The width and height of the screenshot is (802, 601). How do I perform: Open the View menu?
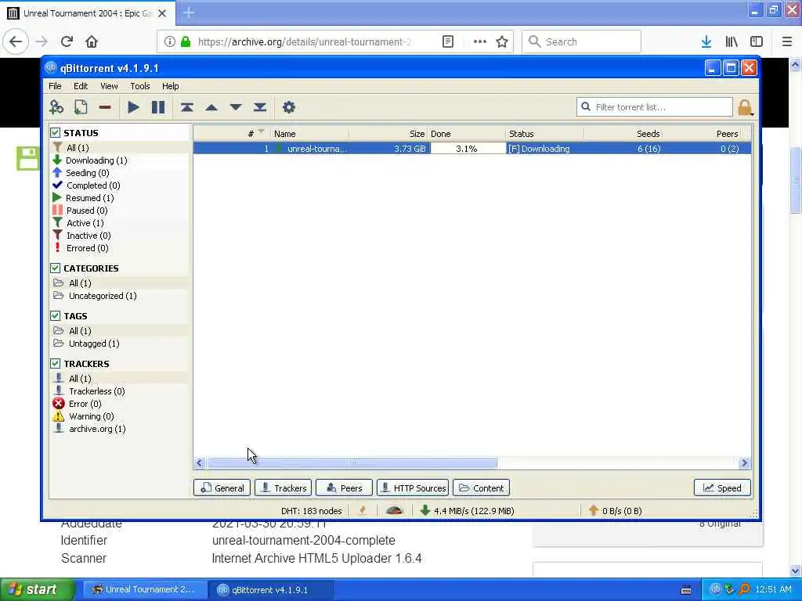(109, 86)
